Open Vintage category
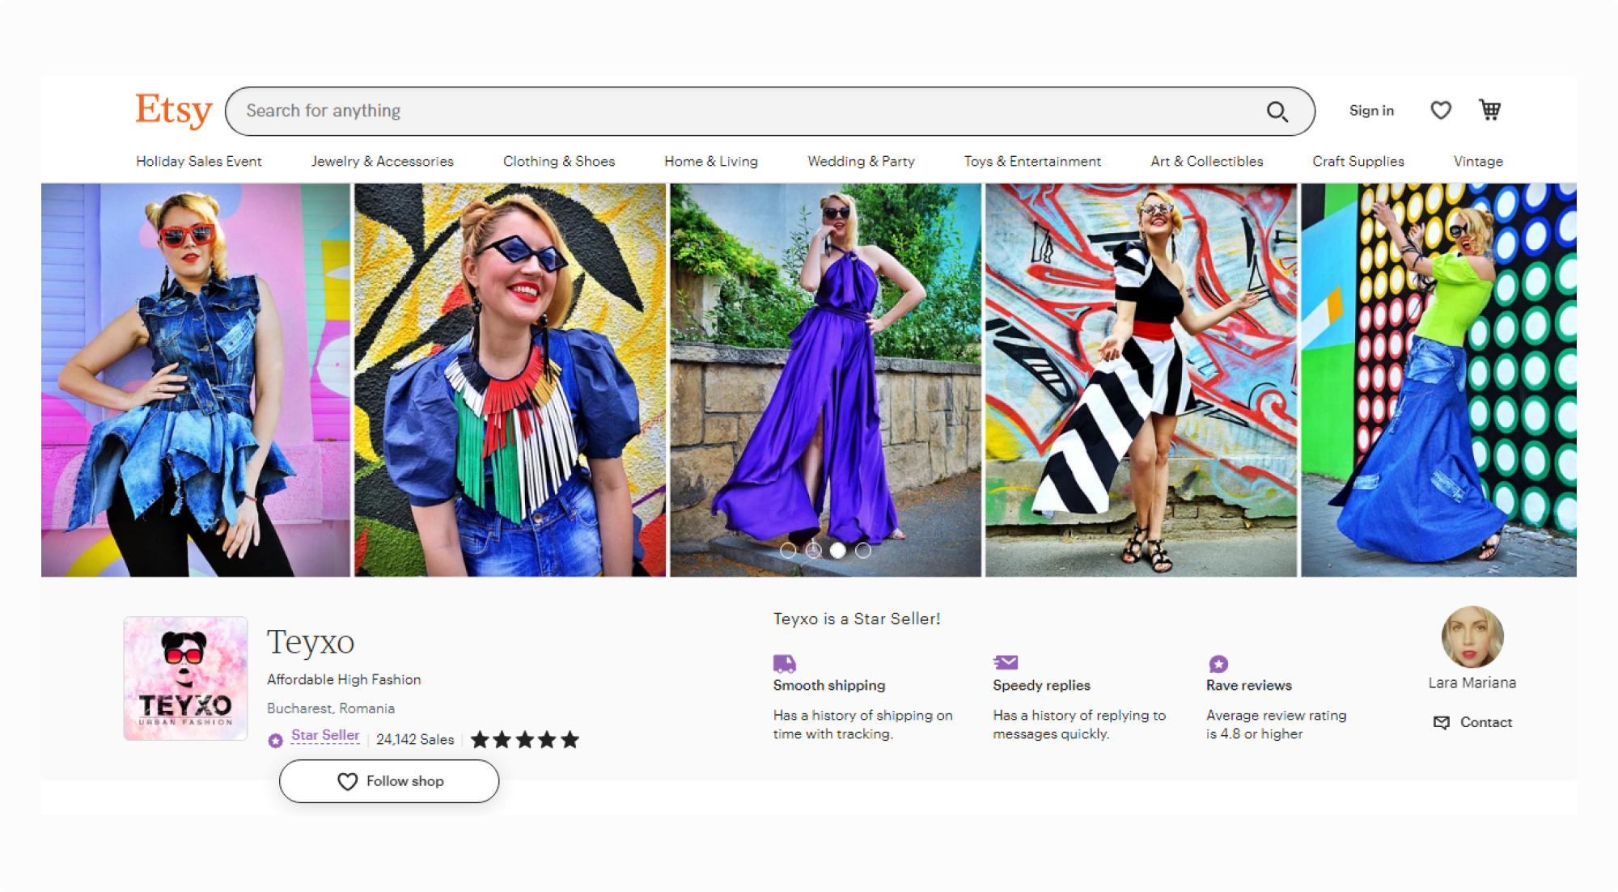 click(1478, 161)
